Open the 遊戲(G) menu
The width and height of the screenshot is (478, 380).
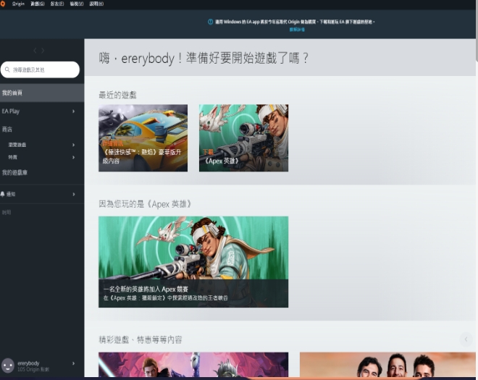[x=38, y=4]
